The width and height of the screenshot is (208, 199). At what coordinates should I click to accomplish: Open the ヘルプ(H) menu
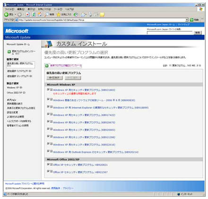coord(69,9)
